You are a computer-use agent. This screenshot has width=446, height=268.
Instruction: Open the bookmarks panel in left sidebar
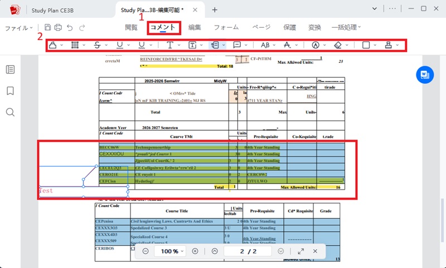10,91
